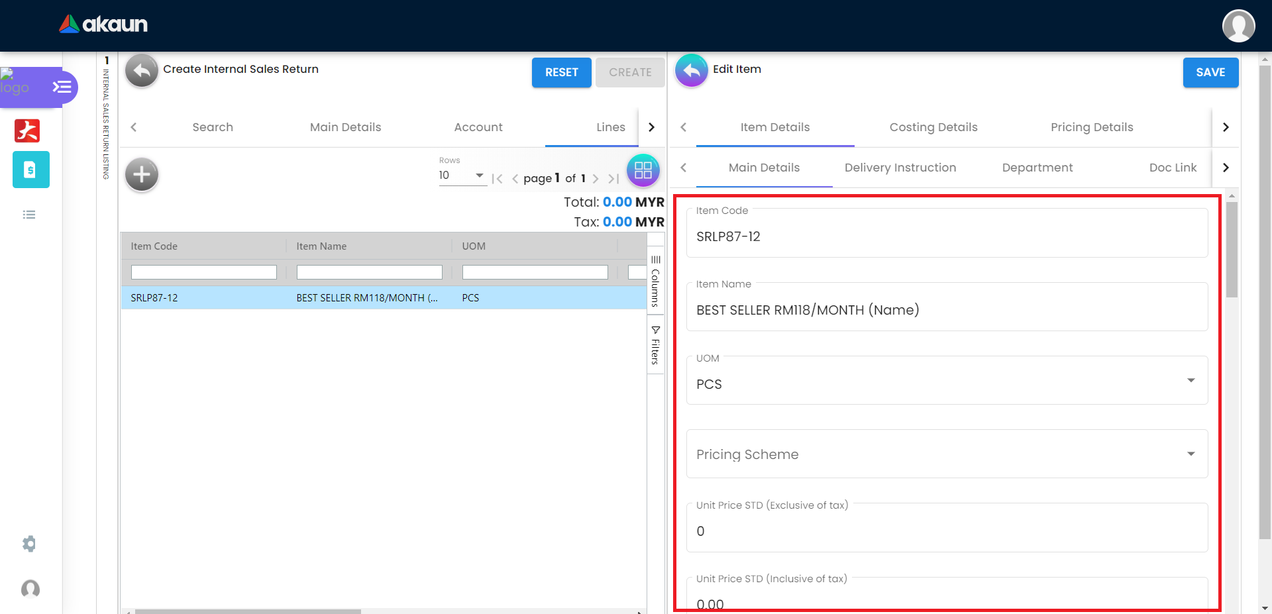Open the Rows per page dropdown
Image resolution: width=1272 pixels, height=614 pixels.
pos(462,176)
